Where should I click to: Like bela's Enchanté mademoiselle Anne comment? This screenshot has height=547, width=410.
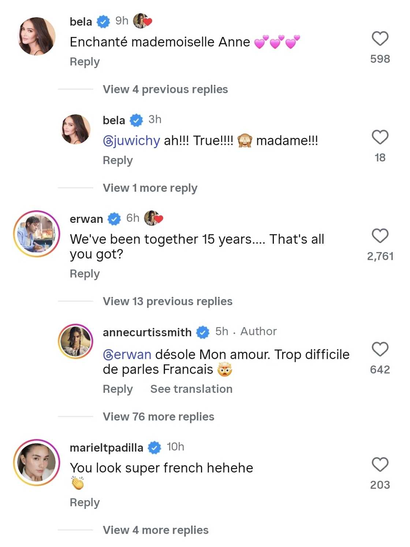point(380,39)
